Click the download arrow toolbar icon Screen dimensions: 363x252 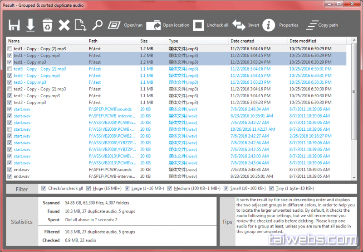[x=30, y=25]
